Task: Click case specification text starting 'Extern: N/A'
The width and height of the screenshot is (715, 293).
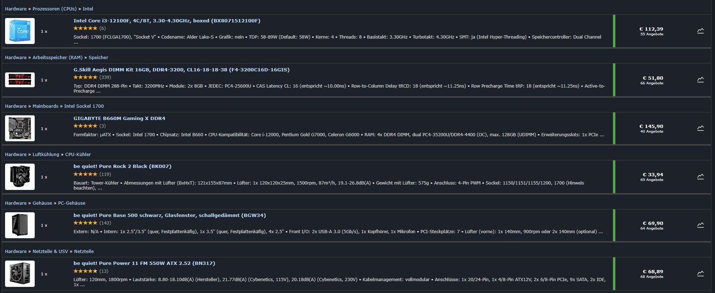Action: tap(338, 231)
